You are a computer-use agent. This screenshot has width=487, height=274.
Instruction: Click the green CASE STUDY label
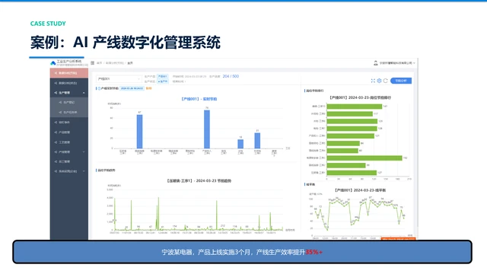(48, 24)
